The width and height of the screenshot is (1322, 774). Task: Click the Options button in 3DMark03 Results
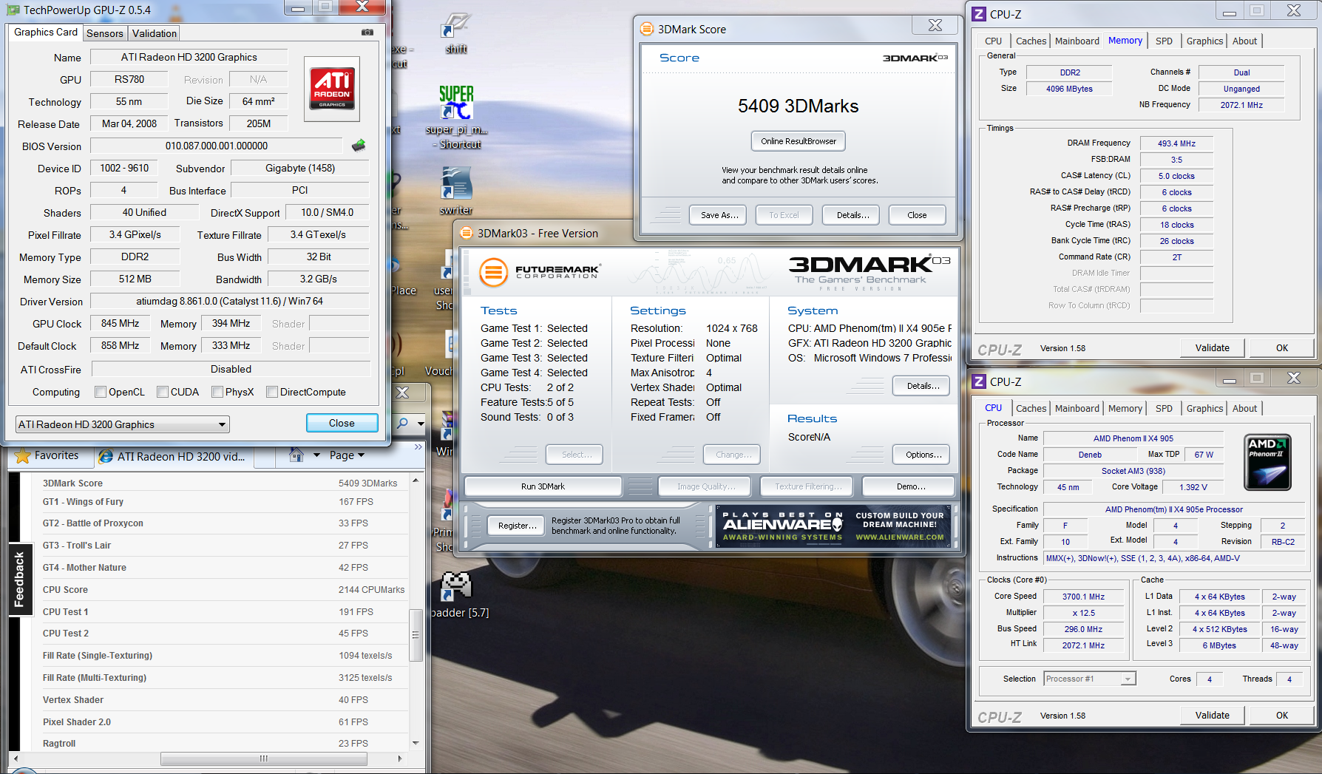coord(921,455)
